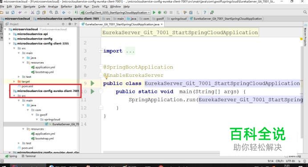Click the Redo toolbar icon
Image resolution: width=308 pixels, height=167 pixels.
coord(25,12)
